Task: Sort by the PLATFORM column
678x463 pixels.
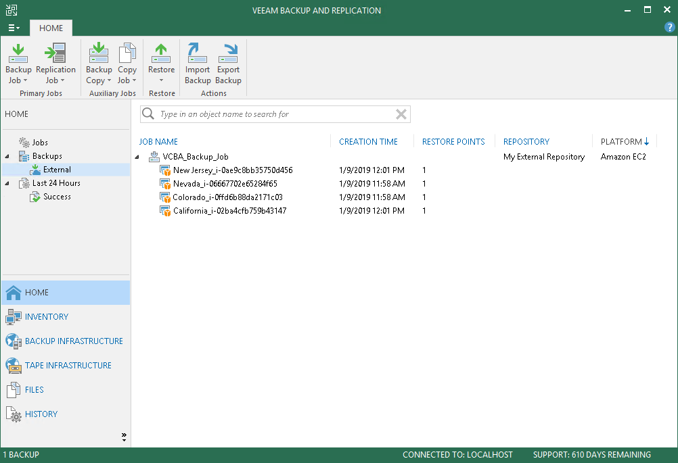Action: point(625,142)
